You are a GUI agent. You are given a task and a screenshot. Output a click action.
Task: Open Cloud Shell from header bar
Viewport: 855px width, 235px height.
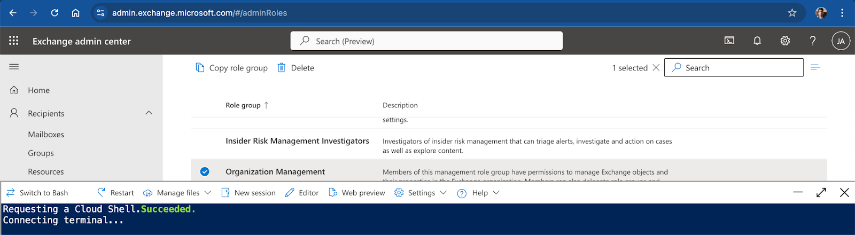(729, 41)
